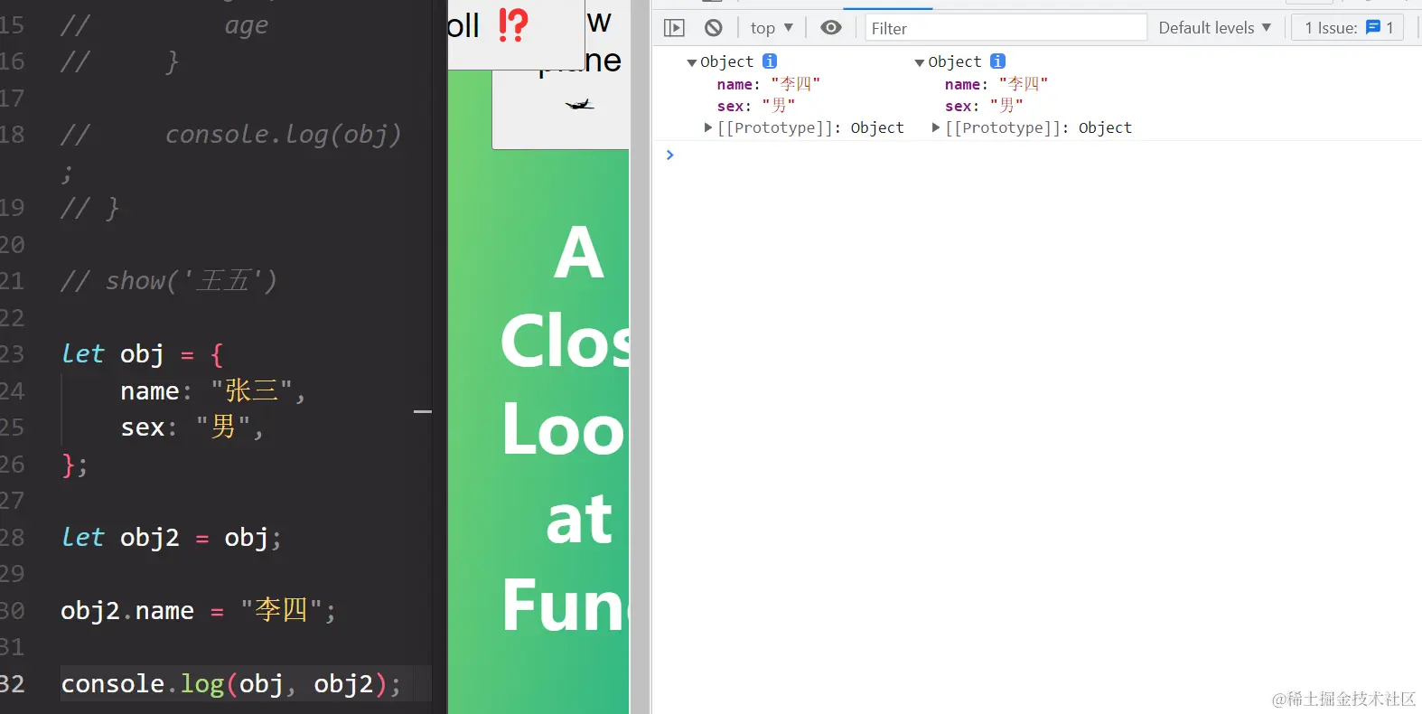The image size is (1422, 714).
Task: Click code line obj2.name = "李四"
Action: click(x=198, y=611)
